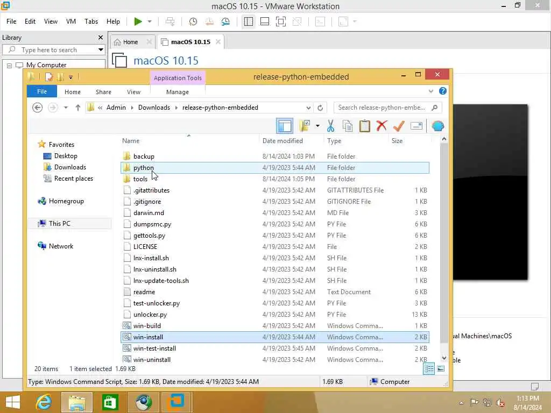551x413 pixels.
Task: Go back with the Explorer back arrow
Action: (x=37, y=108)
